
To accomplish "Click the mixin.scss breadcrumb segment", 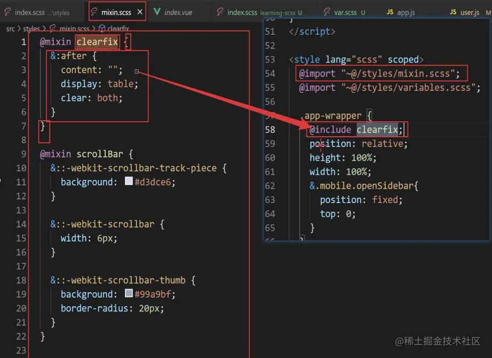I will (x=74, y=29).
